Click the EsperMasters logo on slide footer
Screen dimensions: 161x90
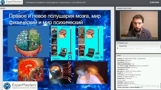20,86
